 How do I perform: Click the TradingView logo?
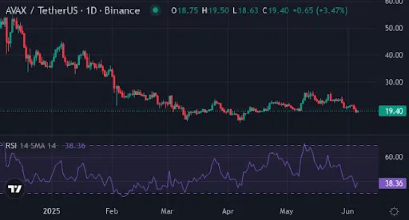coord(15,189)
